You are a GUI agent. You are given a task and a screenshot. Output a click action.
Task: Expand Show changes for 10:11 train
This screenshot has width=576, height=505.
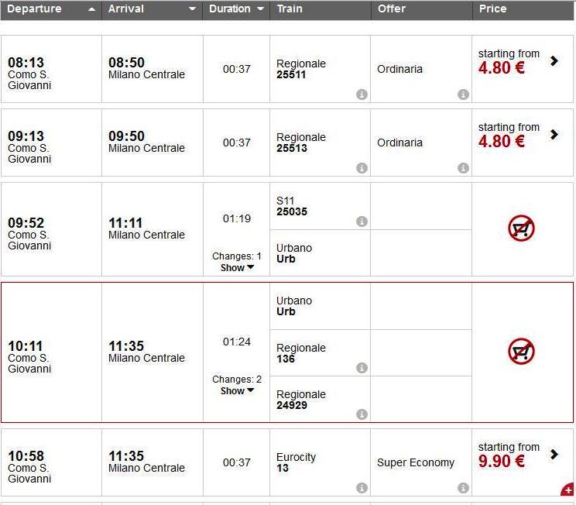click(x=237, y=391)
